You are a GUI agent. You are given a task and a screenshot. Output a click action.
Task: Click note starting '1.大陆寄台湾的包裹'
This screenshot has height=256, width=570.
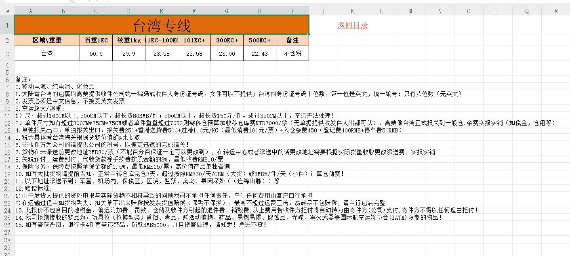click(239, 94)
